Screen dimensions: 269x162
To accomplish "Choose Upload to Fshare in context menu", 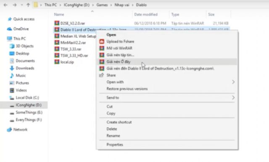I will 120,42.
